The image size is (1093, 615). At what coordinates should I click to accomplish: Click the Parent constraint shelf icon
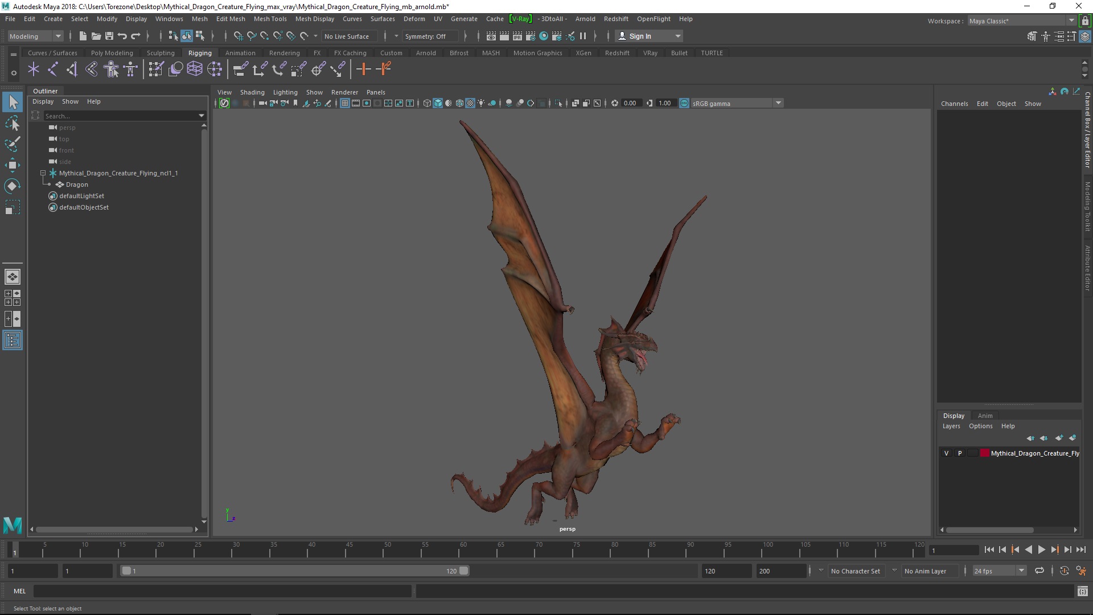[x=241, y=69]
